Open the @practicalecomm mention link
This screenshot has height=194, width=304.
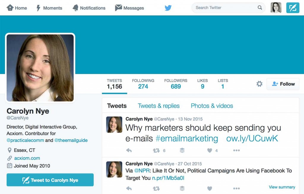pyautogui.click(x=25, y=140)
